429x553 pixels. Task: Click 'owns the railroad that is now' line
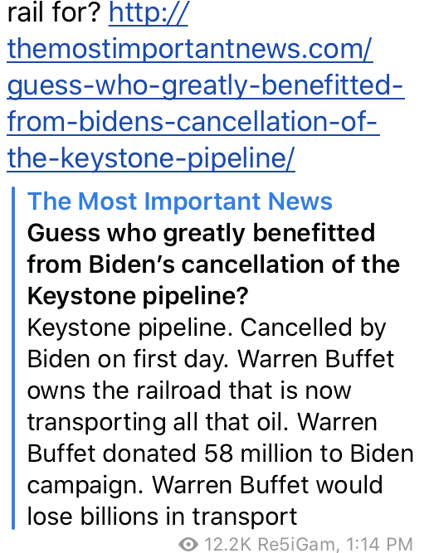tap(190, 390)
